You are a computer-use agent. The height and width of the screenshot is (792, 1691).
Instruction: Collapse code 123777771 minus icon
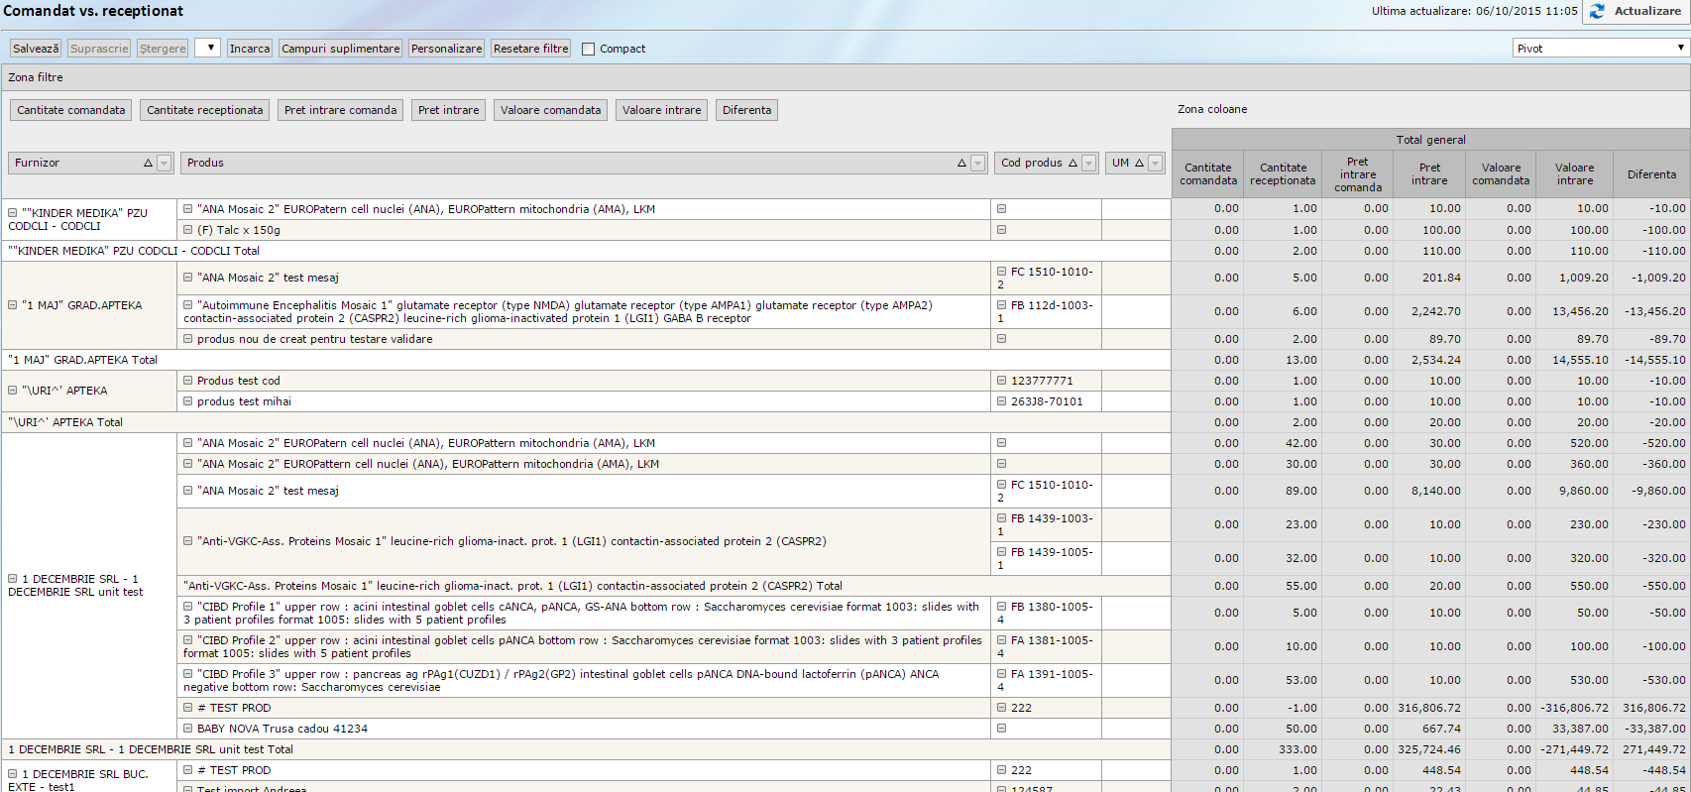pyautogui.click(x=1001, y=381)
